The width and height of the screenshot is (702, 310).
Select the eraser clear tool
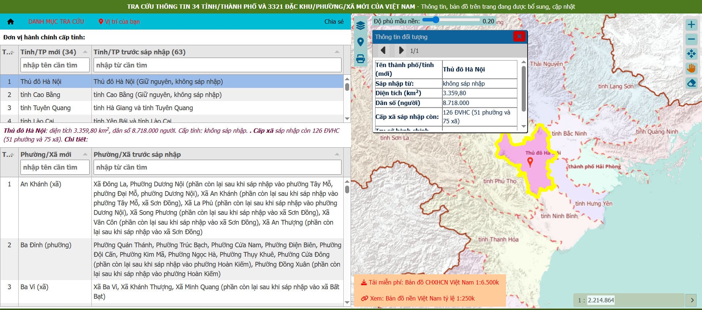tap(691, 83)
